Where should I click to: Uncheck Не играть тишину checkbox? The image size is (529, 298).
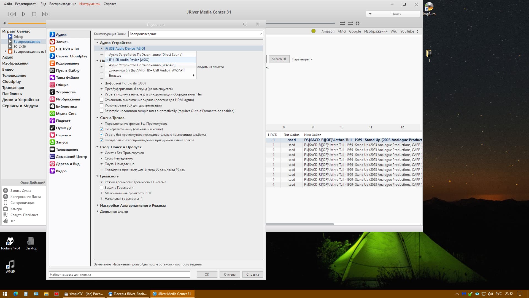point(102,129)
